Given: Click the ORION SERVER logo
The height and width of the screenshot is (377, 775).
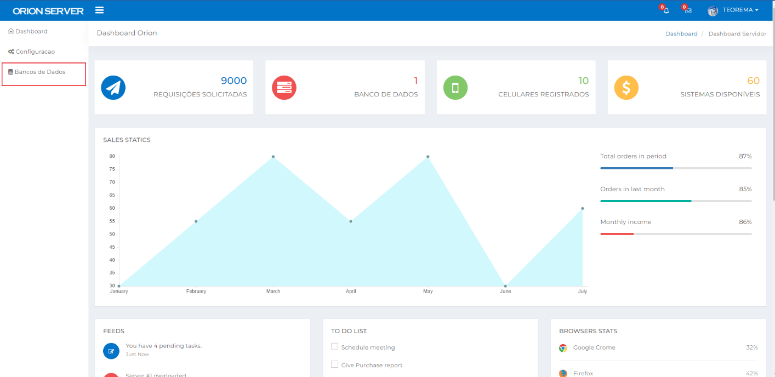Looking at the screenshot, I should coord(48,11).
